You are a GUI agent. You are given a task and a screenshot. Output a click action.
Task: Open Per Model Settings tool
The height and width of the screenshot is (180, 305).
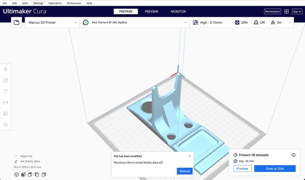pyautogui.click(x=5, y=113)
